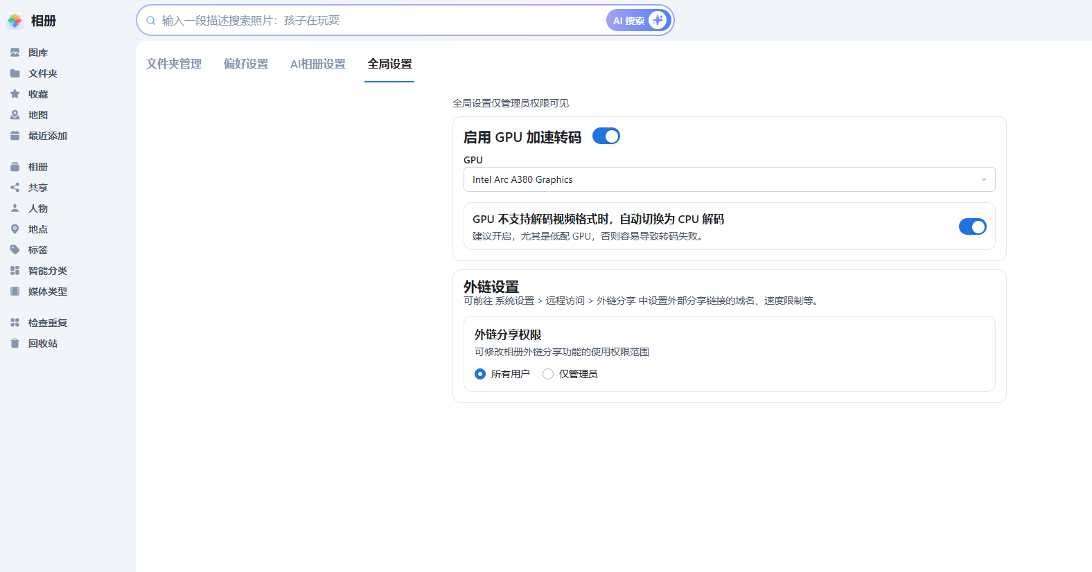Open the 相册 album icon in sidebar list

tap(15, 167)
